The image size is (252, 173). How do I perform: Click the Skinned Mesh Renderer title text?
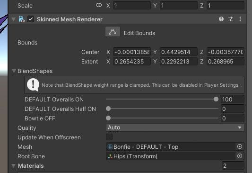(x=70, y=19)
